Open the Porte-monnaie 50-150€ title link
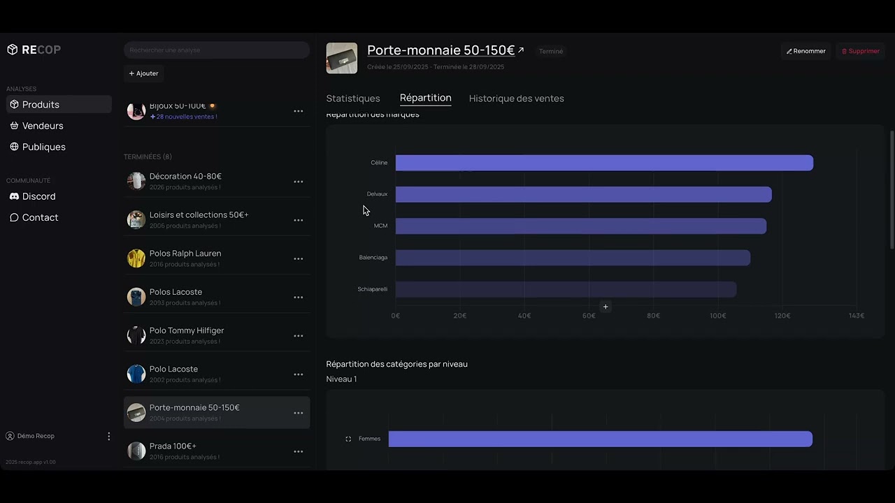 pyautogui.click(x=441, y=50)
